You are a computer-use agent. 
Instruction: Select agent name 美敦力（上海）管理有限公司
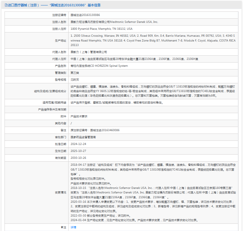(x=89, y=52)
